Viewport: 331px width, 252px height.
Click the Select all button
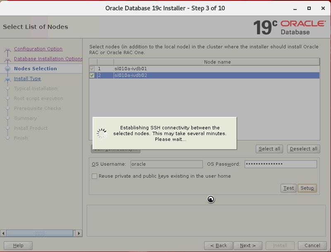[269, 149]
